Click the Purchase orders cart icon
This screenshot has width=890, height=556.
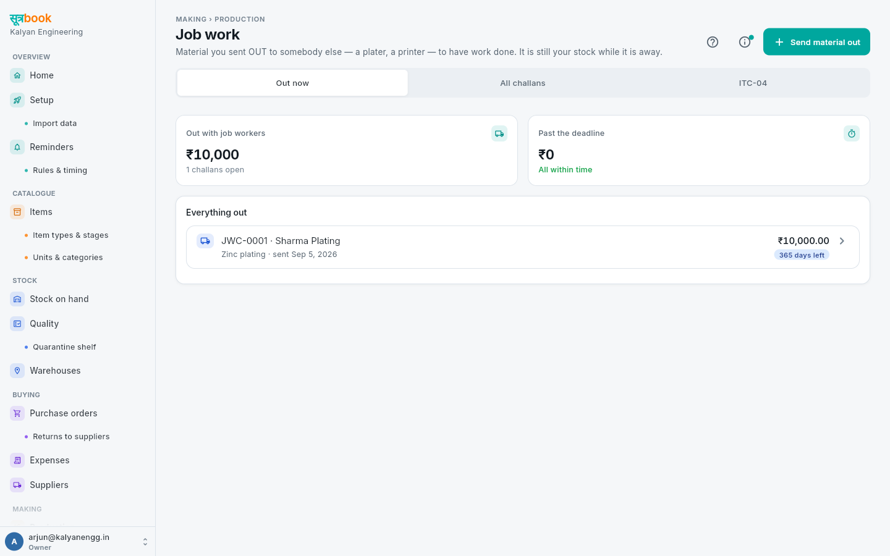pos(17,413)
